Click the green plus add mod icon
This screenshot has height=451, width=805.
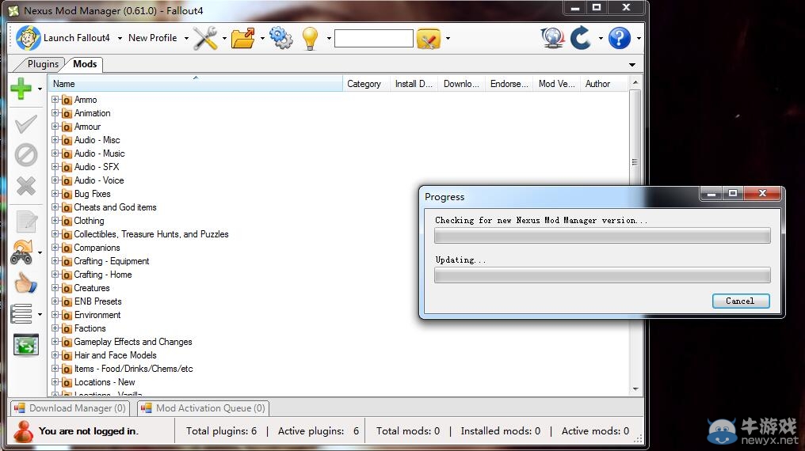21,89
